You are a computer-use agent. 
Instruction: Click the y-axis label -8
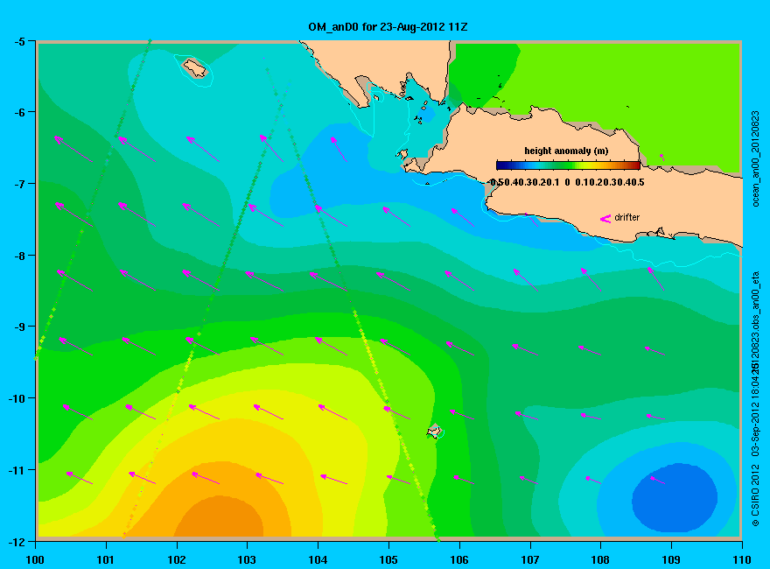pos(19,256)
